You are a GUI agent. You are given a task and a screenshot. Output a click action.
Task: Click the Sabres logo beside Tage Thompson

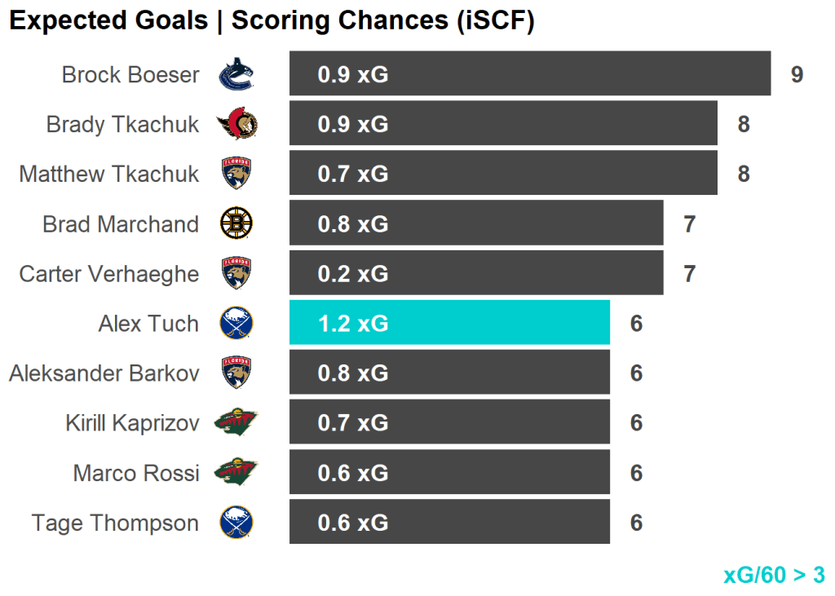(236, 522)
